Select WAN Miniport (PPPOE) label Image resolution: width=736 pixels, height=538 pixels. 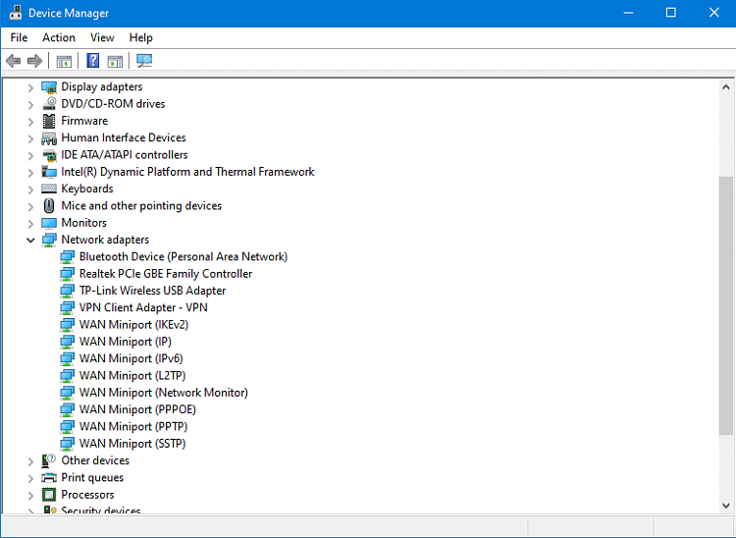pyautogui.click(x=137, y=408)
